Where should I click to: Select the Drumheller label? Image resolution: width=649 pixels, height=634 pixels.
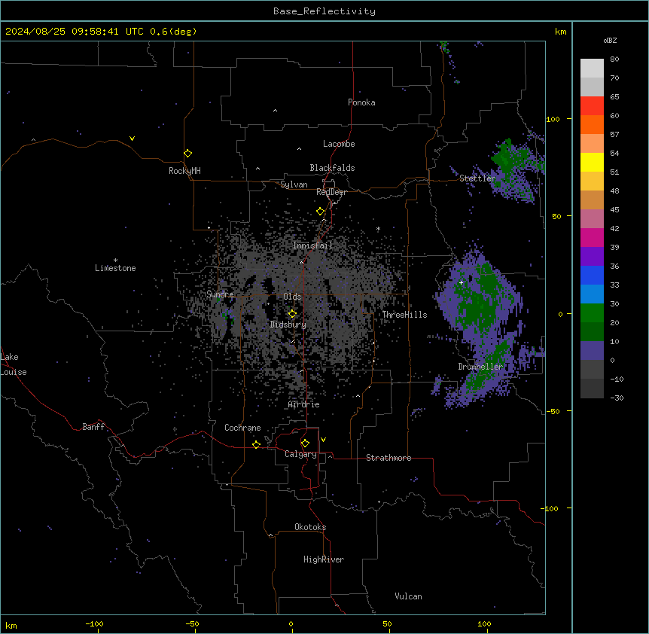(x=480, y=367)
